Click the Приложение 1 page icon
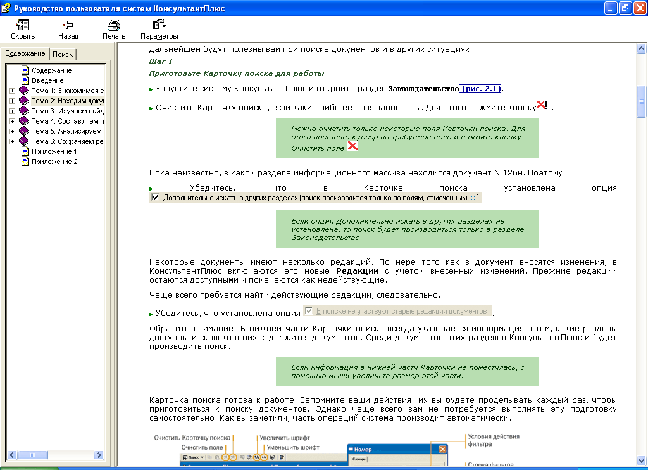648x470 pixels. pyautogui.click(x=25, y=151)
